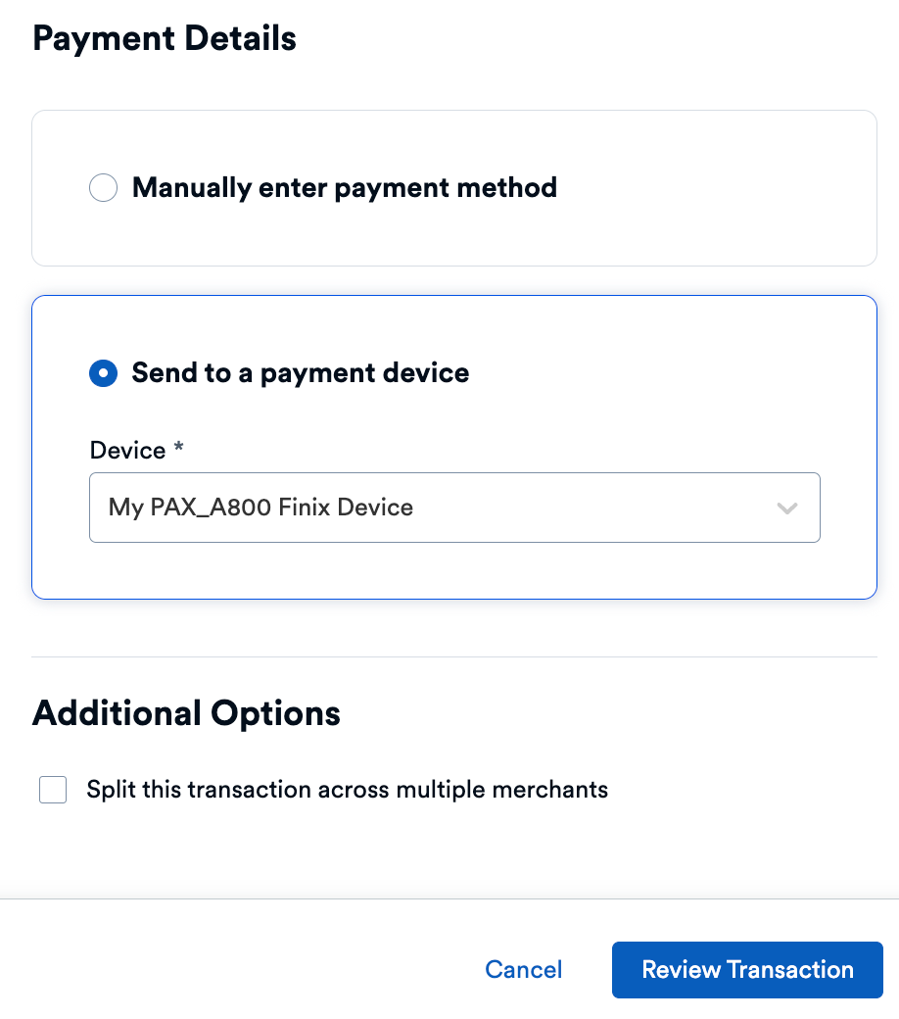Click the dropdown arrow on the Device field
Screen dimensions: 899x1019
[x=786, y=508]
